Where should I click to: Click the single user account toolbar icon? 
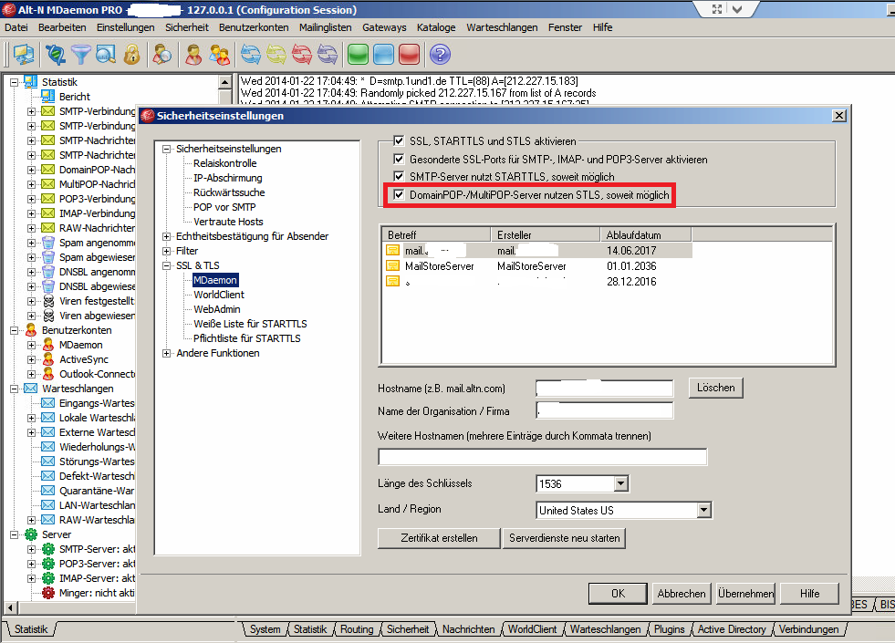click(x=193, y=55)
